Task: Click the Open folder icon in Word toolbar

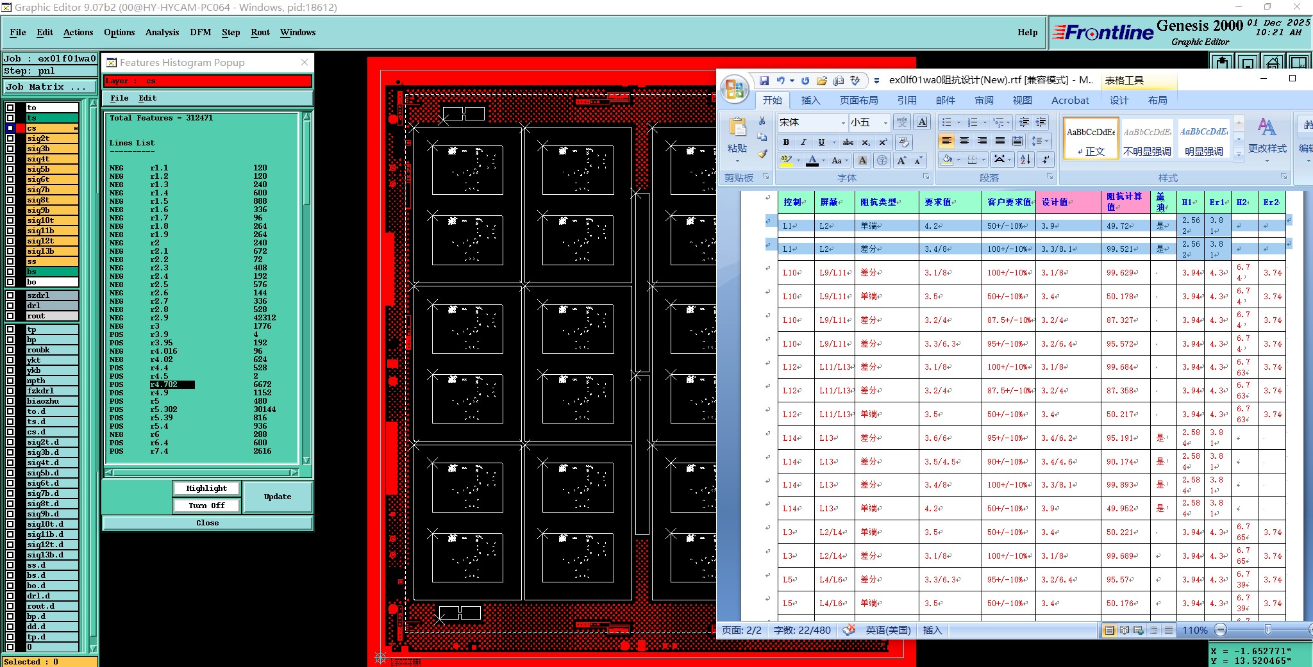Action: (x=822, y=81)
